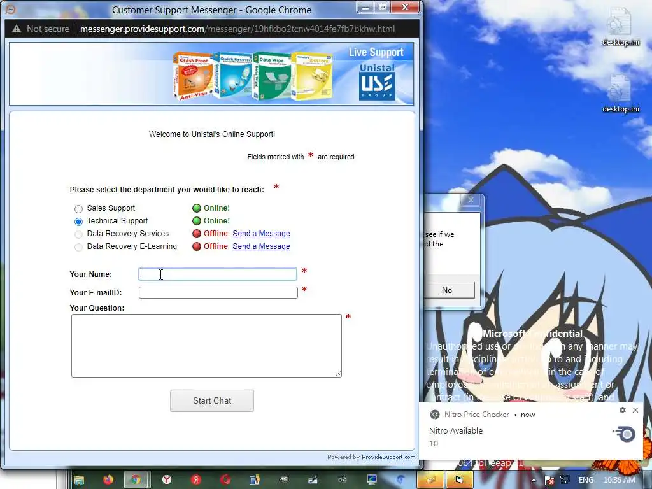Click the red Offline icon for Data Recovery Services

click(x=197, y=234)
